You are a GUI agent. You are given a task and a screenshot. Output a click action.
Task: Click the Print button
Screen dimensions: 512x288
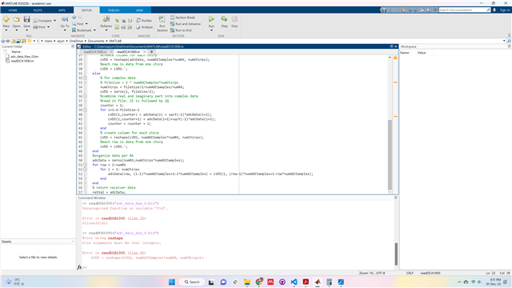pos(39,27)
